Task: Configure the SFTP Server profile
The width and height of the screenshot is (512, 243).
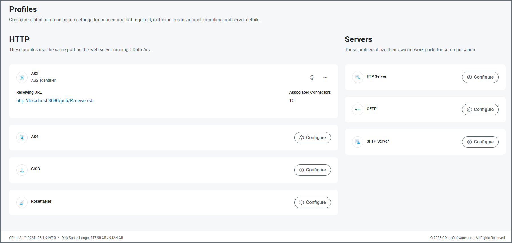Action: pos(480,142)
